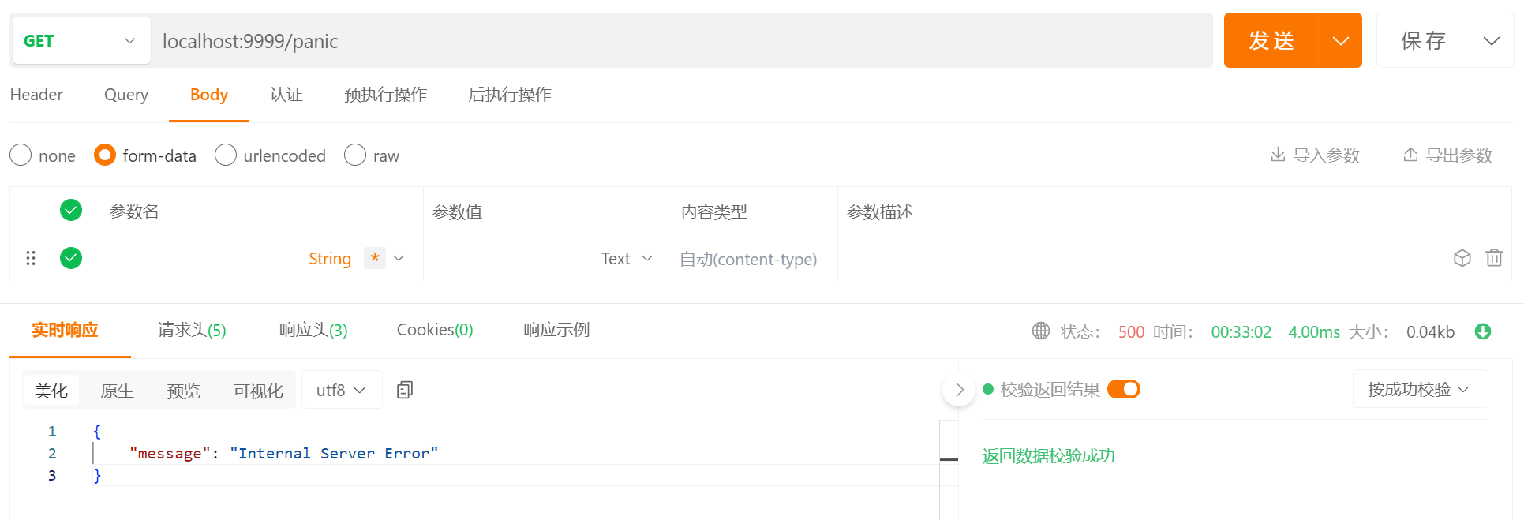
Task: Open the GET method dropdown
Action: [80, 40]
